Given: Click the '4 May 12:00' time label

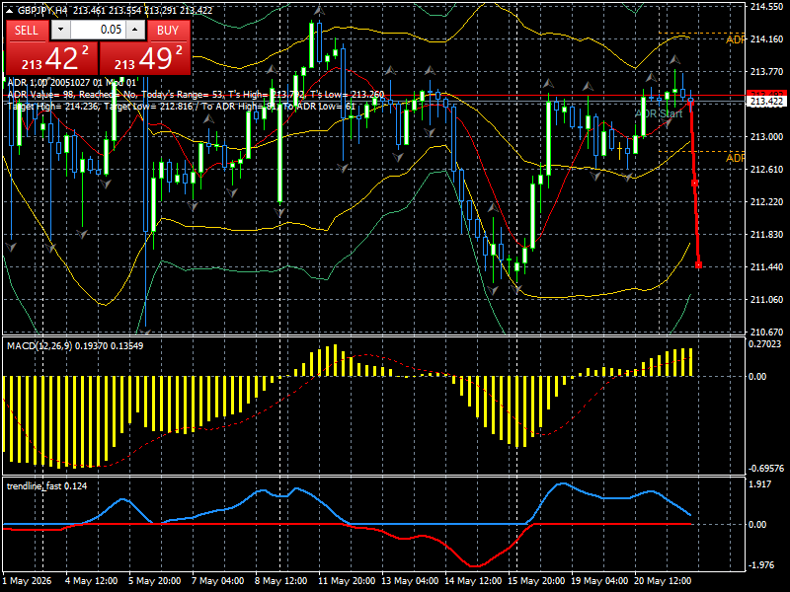Looking at the screenshot, I should 92,581.
